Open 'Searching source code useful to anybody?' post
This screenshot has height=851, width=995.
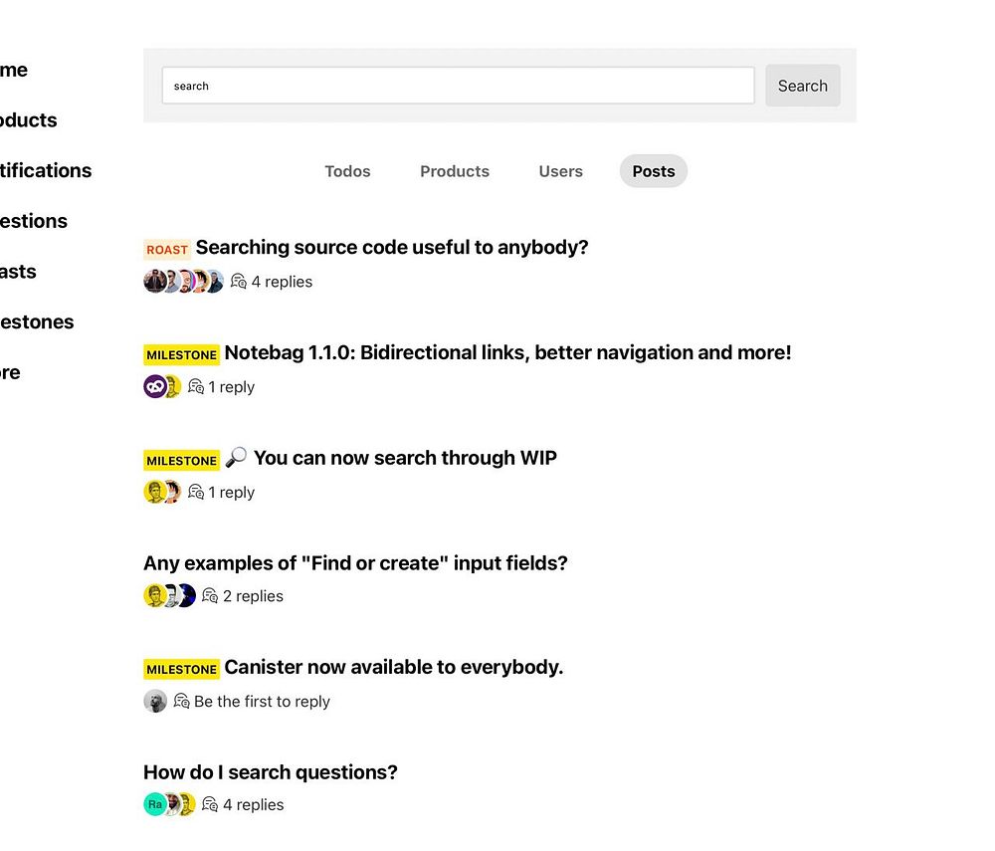[x=392, y=248]
